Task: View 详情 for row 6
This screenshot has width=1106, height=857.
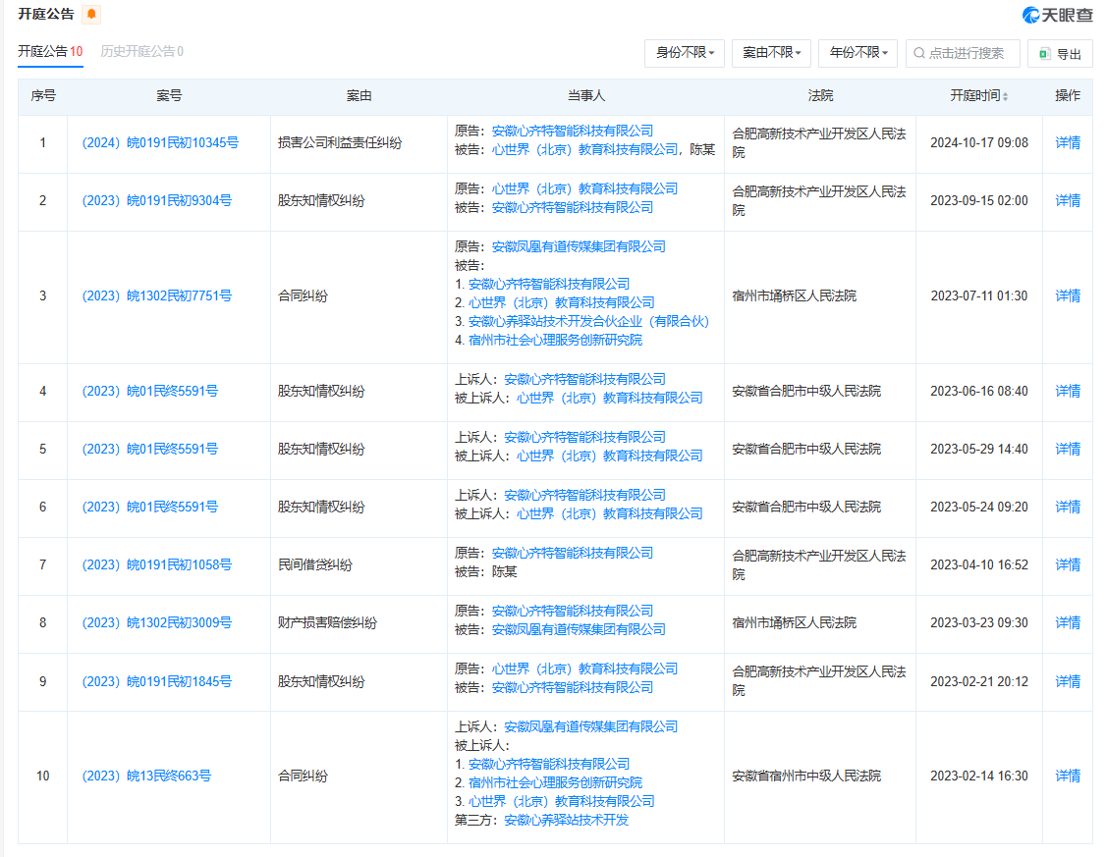Action: pyautogui.click(x=1068, y=507)
